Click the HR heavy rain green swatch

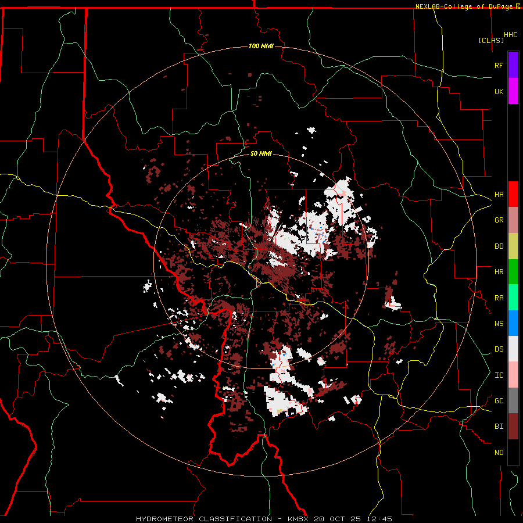pos(513,272)
